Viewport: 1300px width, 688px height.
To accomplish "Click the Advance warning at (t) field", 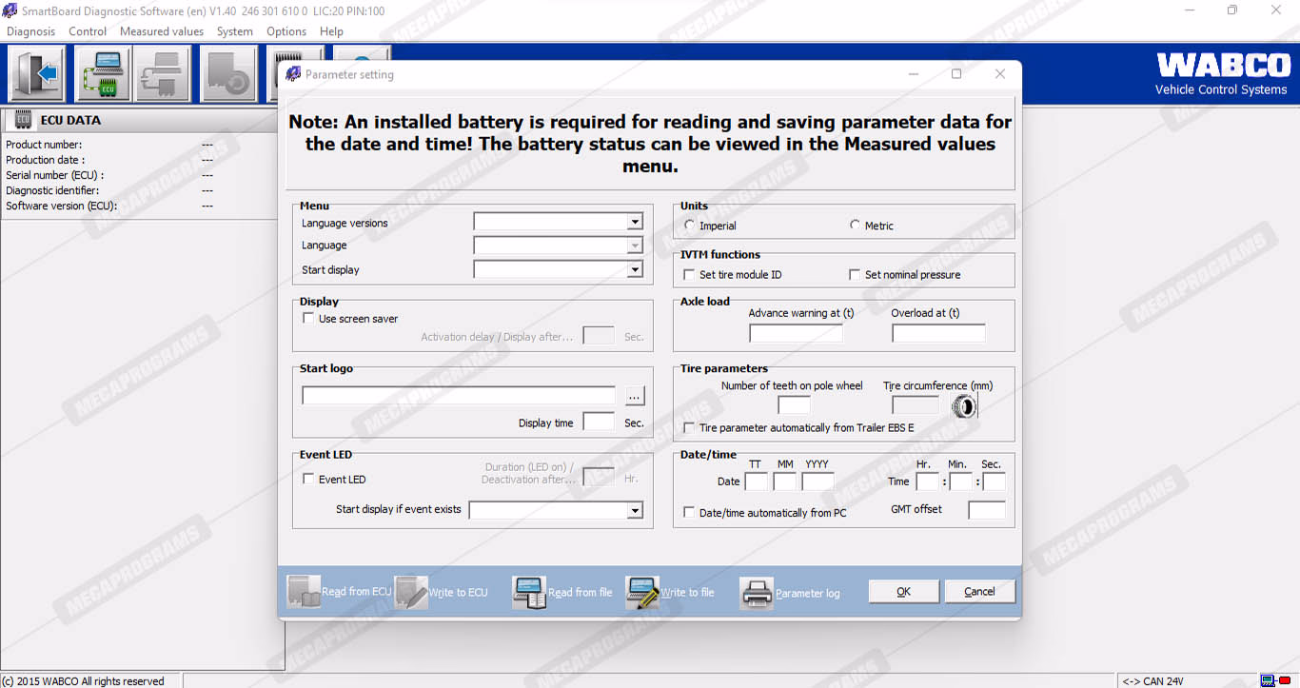I will tap(796, 333).
